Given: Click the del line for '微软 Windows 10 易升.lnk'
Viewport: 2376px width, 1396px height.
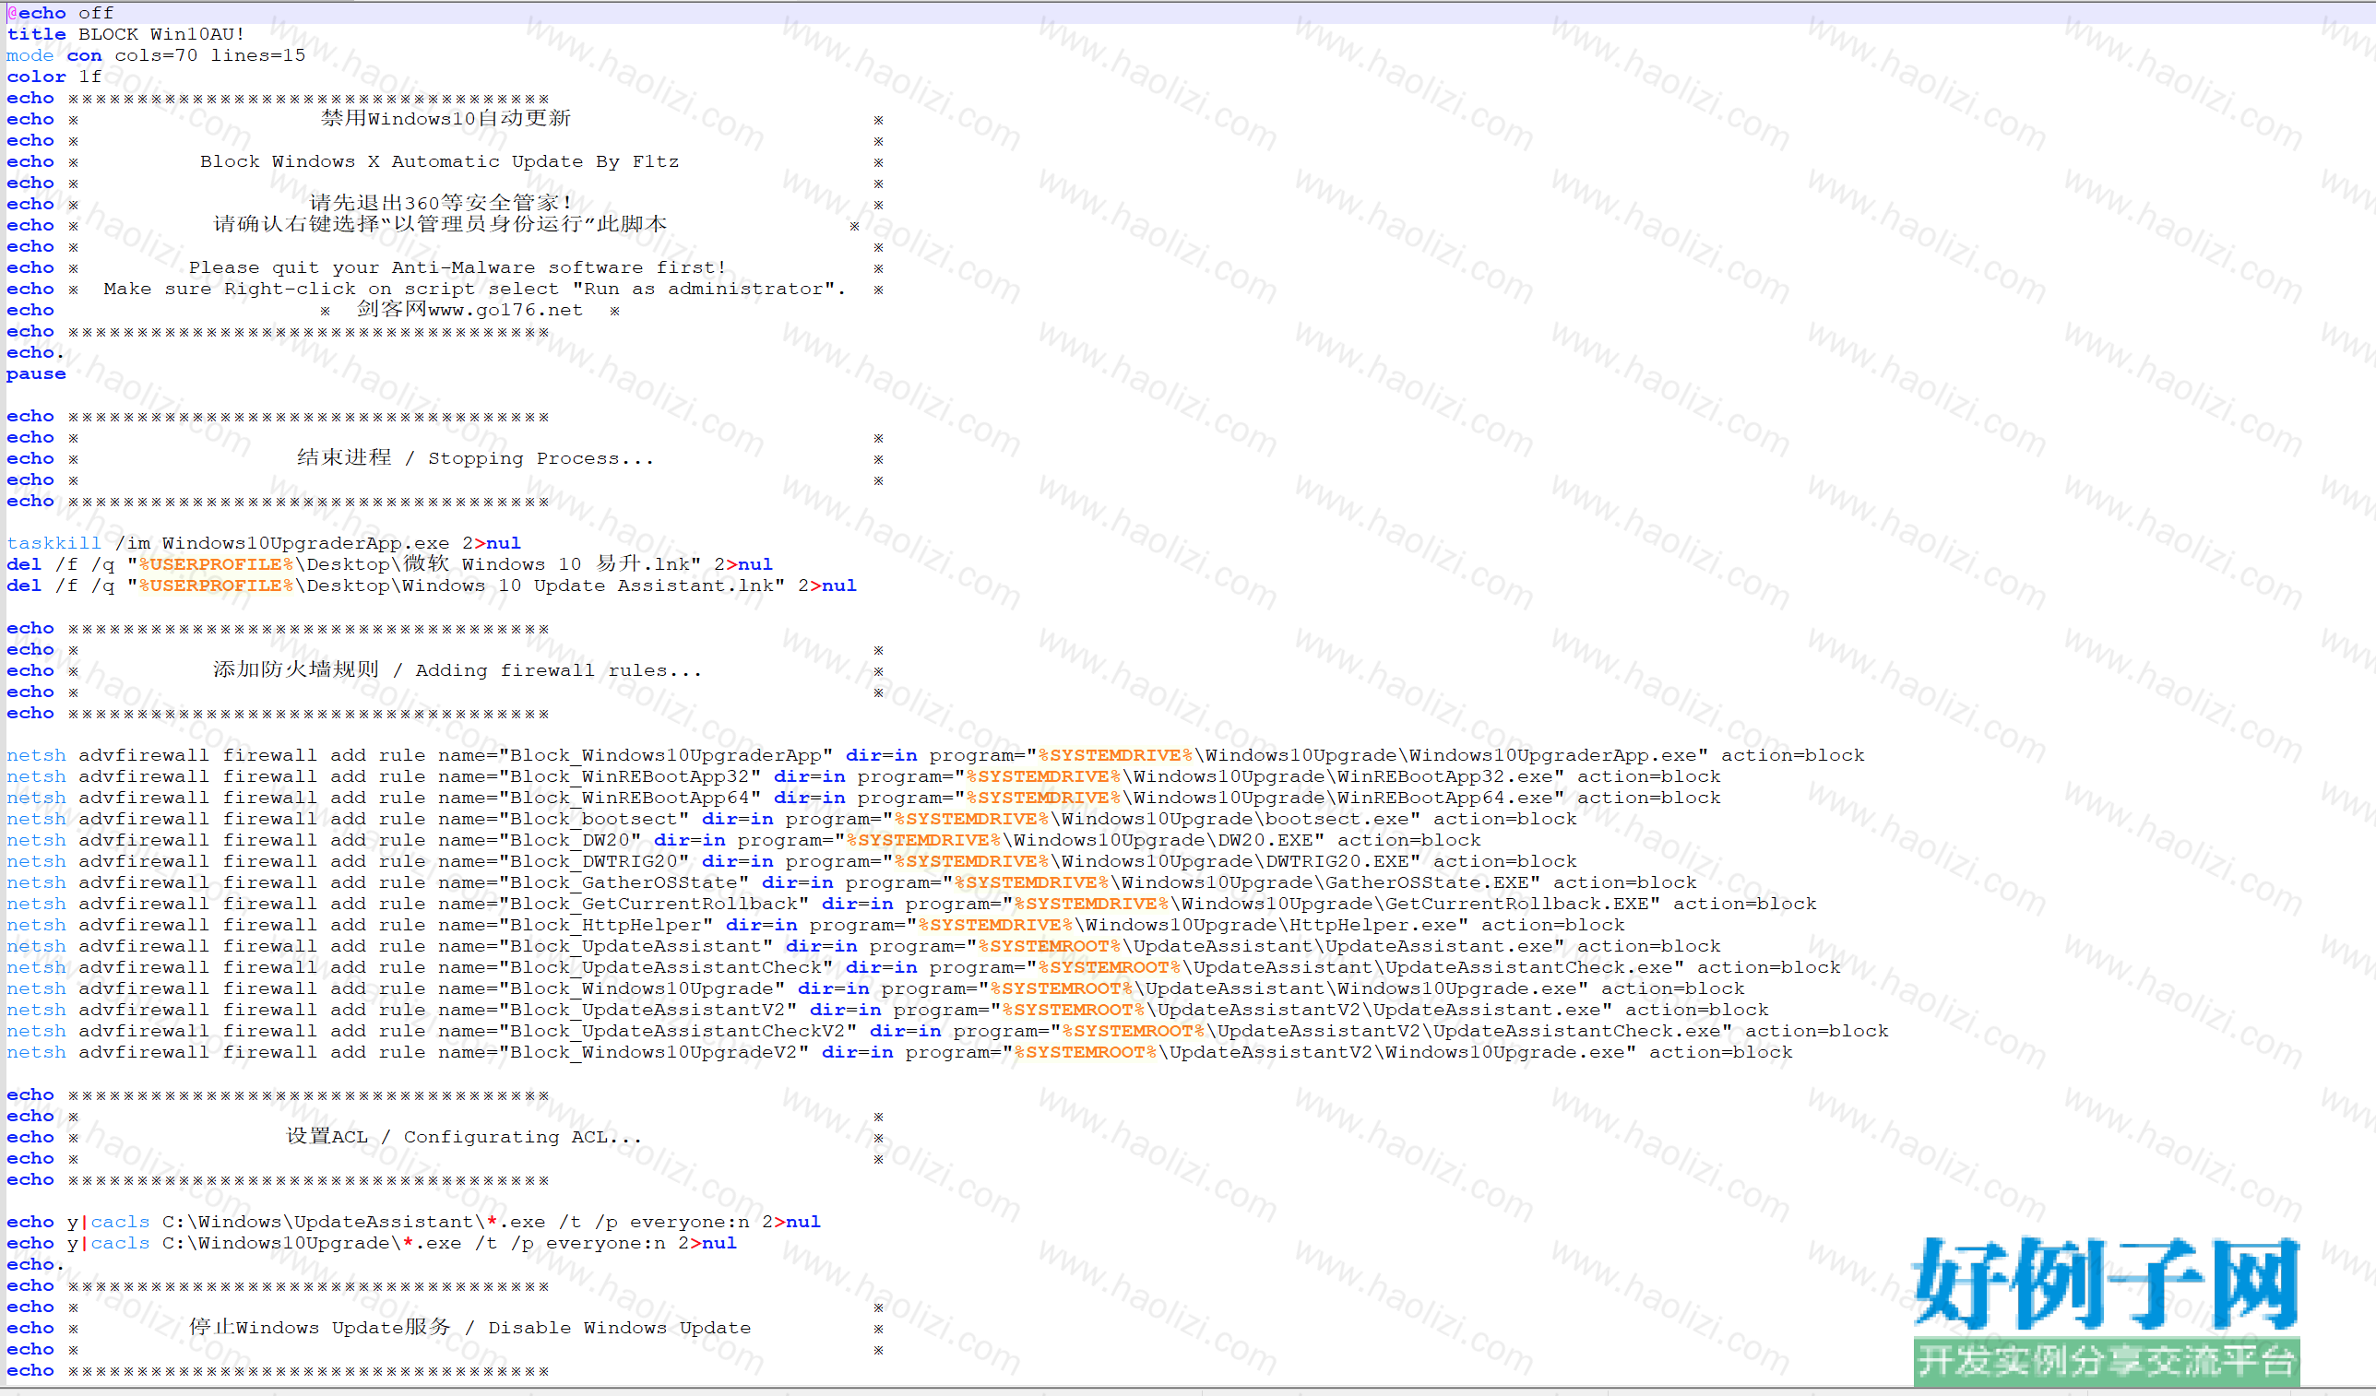Looking at the screenshot, I should click(389, 563).
